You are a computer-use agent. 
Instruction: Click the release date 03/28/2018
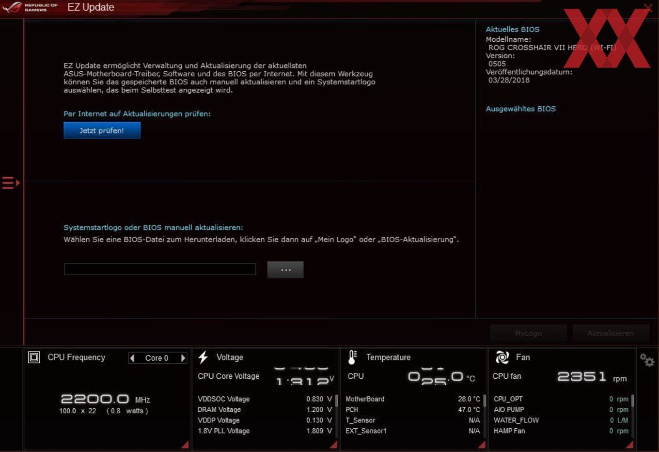509,80
